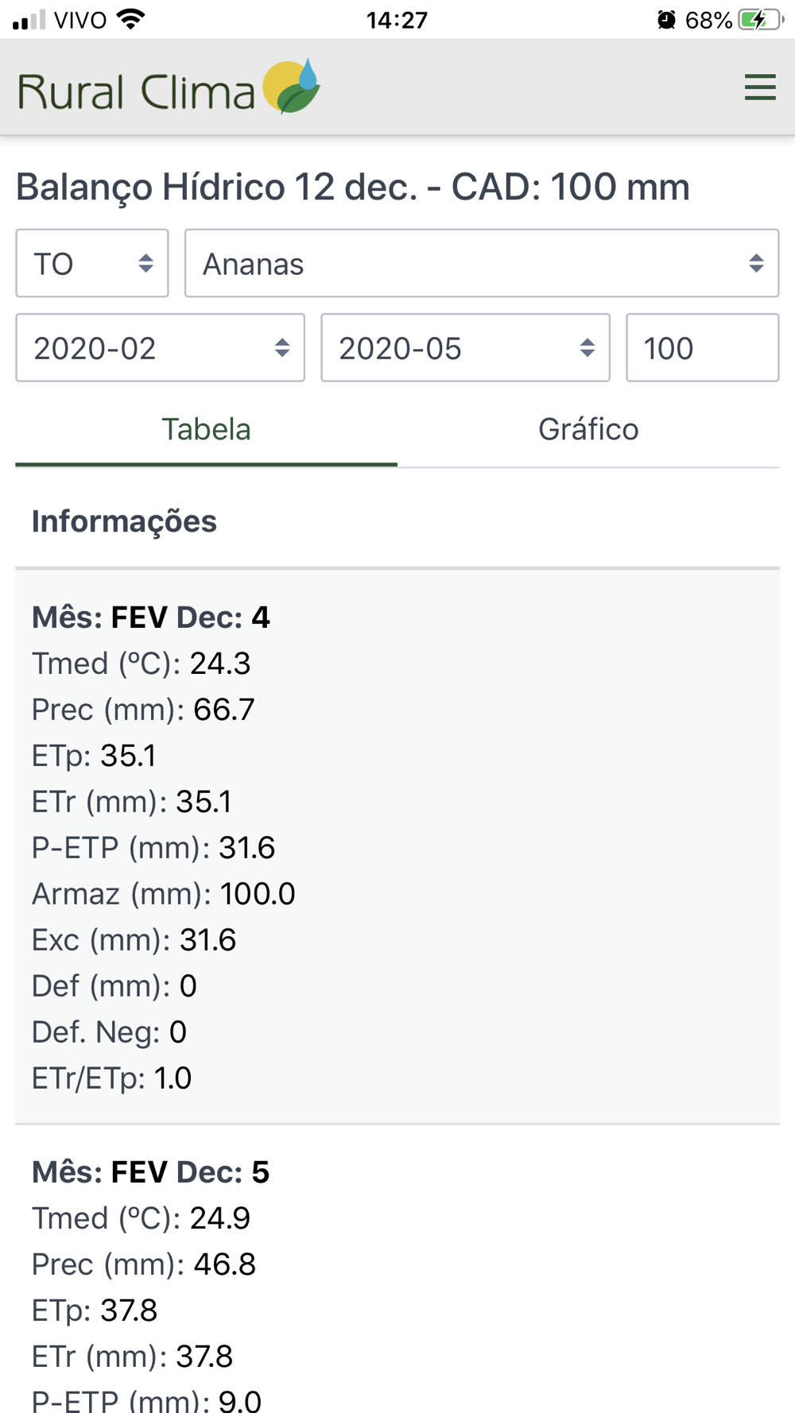Tap the battery icon in status bar
Screen dimensions: 795x1413
tap(761, 20)
